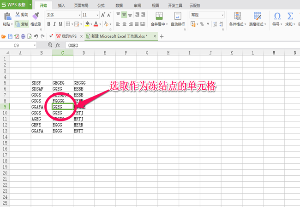Open the font name 宋体 dropdown
The image size is (300, 207).
click(79, 15)
